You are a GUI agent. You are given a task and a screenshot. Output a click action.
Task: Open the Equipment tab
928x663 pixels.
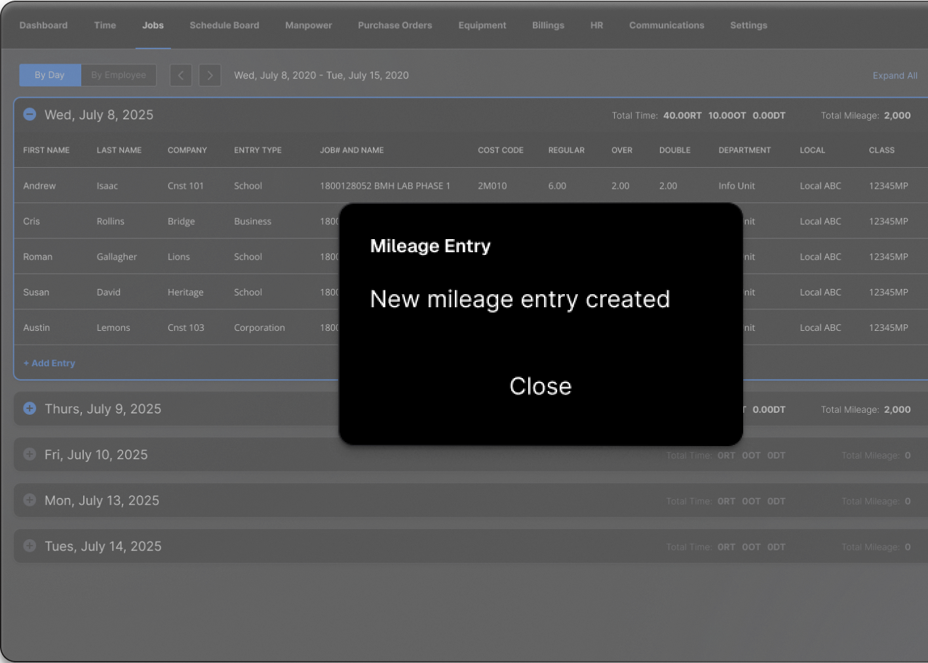coord(482,26)
